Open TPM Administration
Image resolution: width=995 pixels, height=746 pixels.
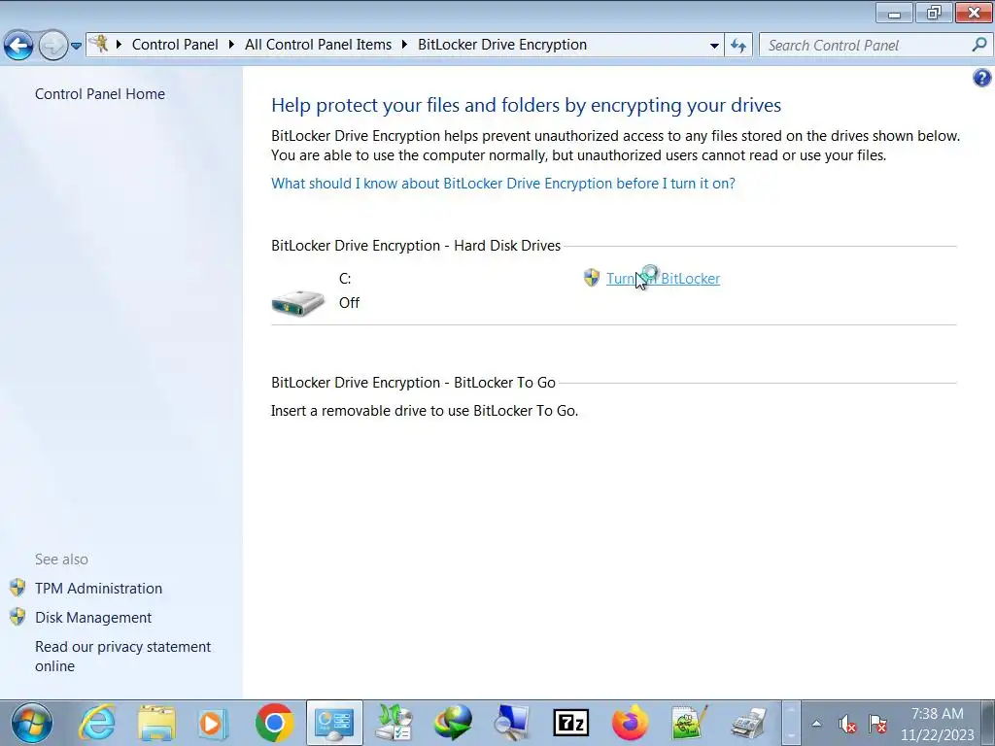tap(98, 588)
